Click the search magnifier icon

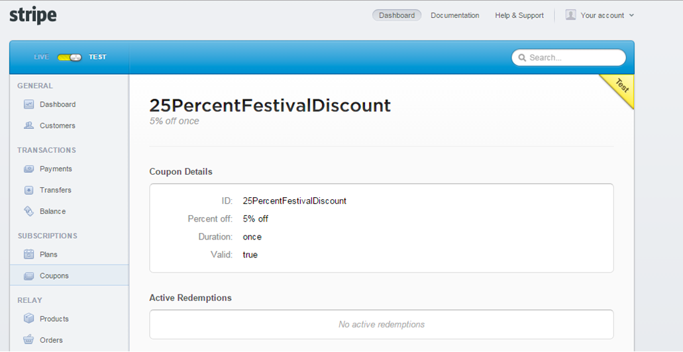522,58
